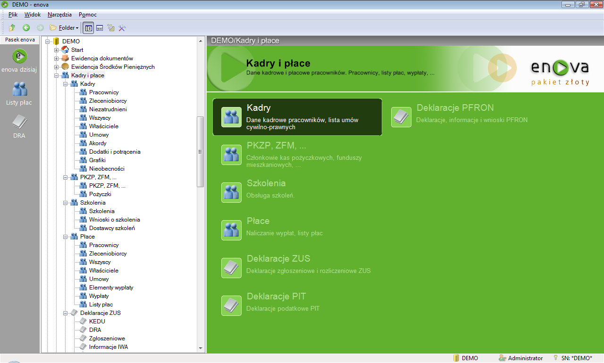Select Grafiki in the tree

(x=97, y=160)
